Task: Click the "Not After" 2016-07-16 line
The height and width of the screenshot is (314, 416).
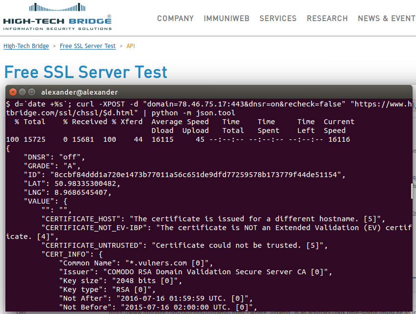Action: pyautogui.click(x=156, y=298)
